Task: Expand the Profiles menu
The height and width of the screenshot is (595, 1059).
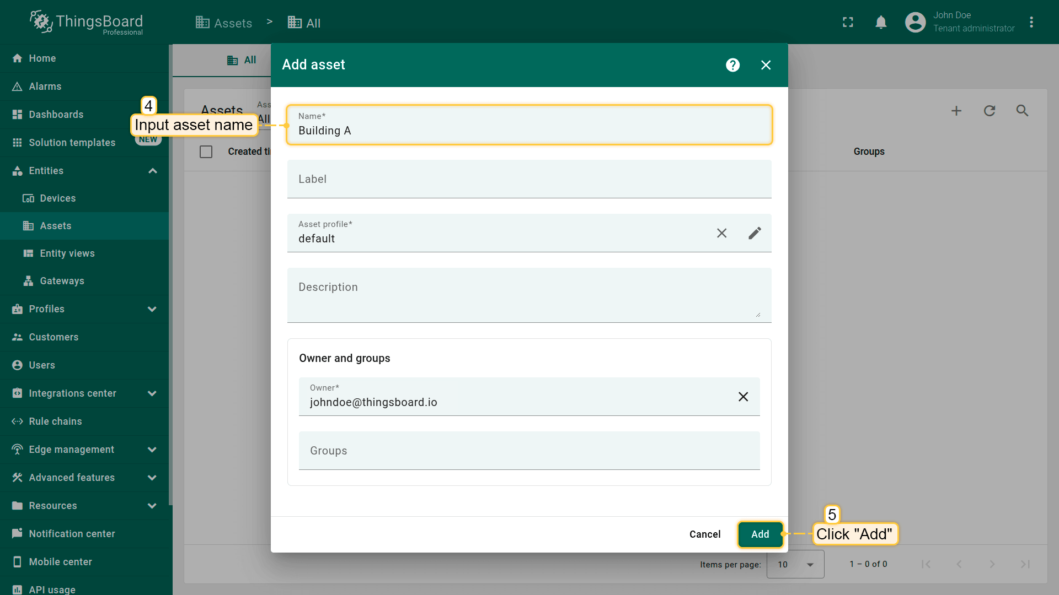Action: (152, 309)
